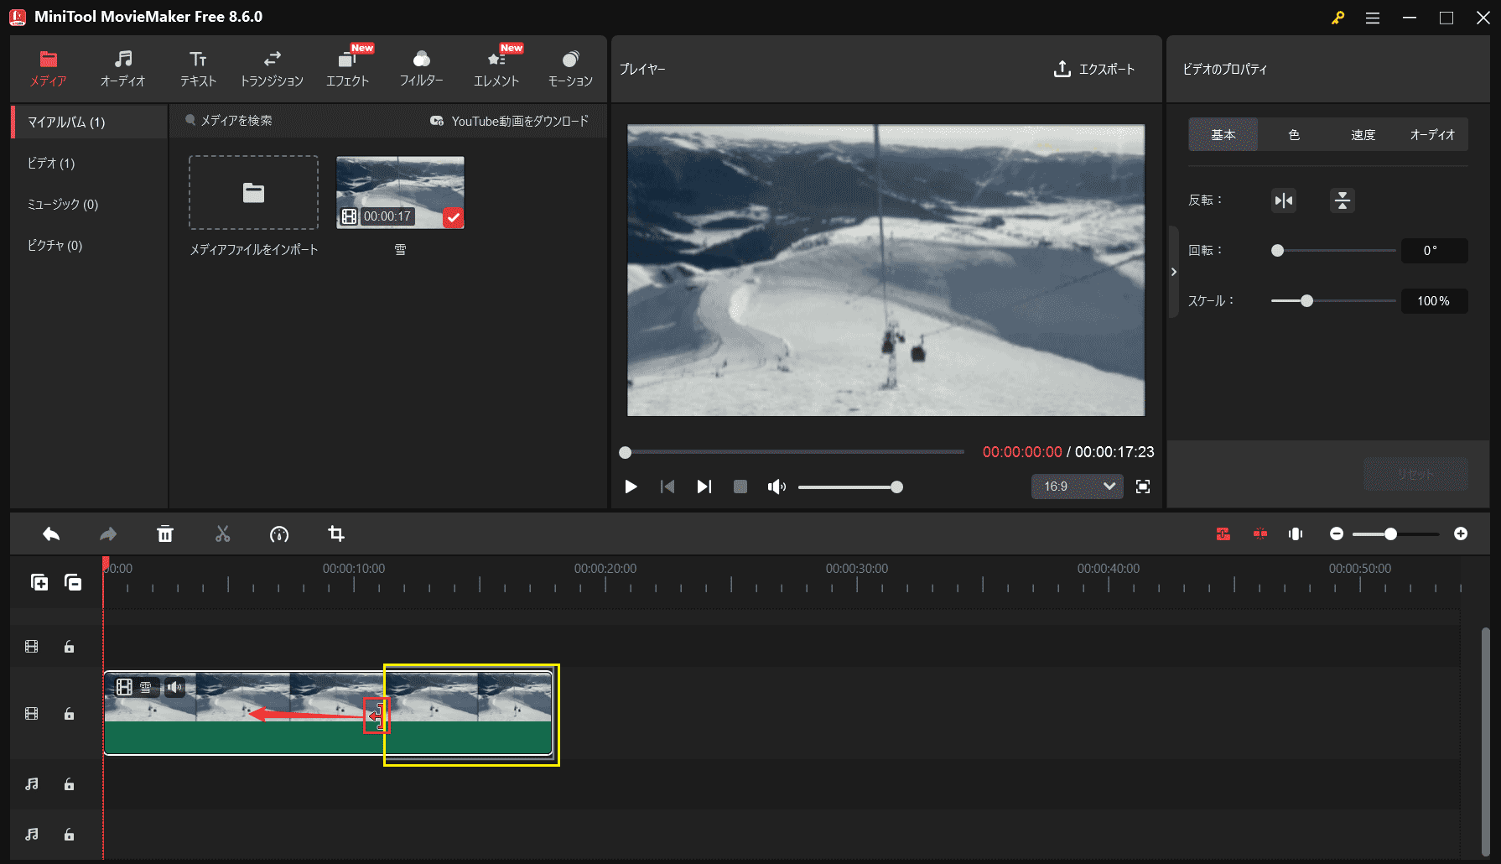Delete the selected clip via trash icon

pyautogui.click(x=165, y=533)
